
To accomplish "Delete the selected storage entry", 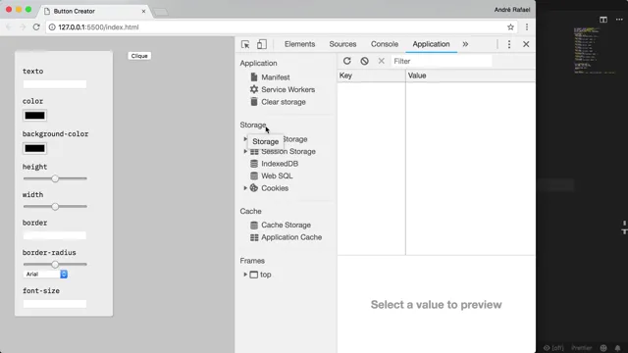I will pyautogui.click(x=381, y=61).
